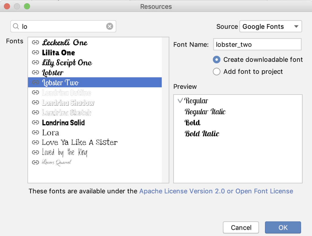
Task: Click the Cancel button
Action: pos(241,227)
